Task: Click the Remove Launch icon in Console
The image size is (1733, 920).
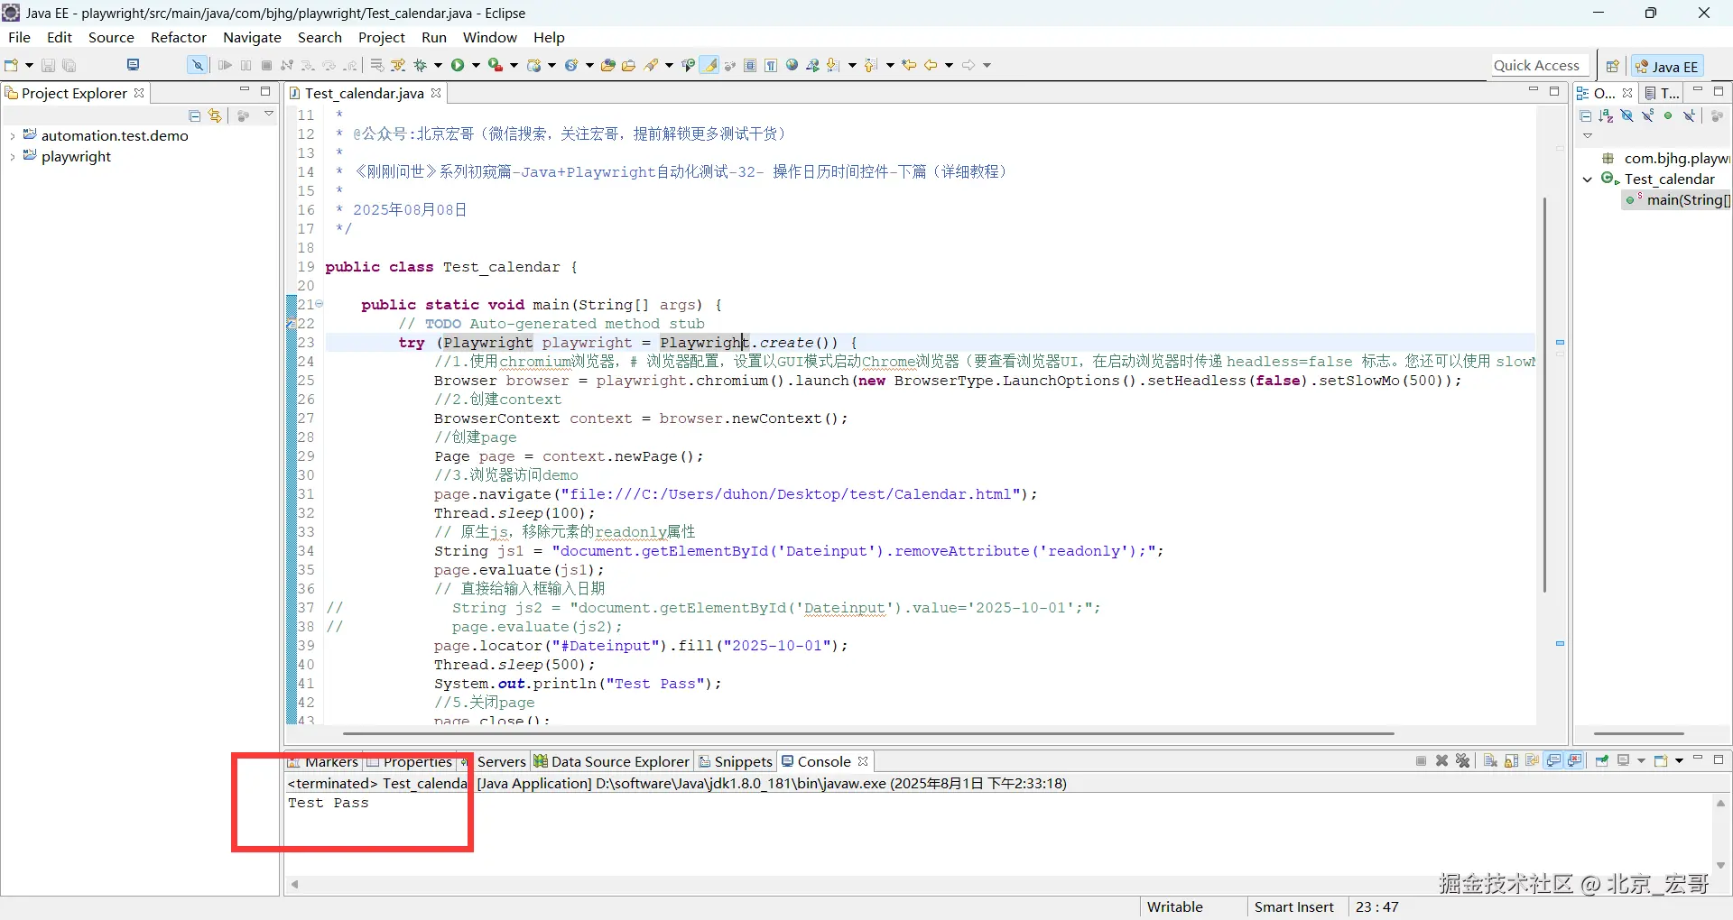Action: 1442,761
